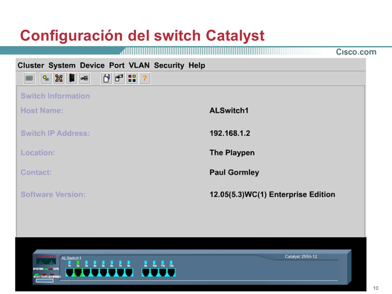The width and height of the screenshot is (392, 294).
Task: Select port 3x on the switch
Action: click(87, 272)
